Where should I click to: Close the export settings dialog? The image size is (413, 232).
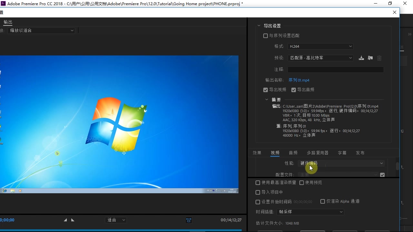pos(395,12)
